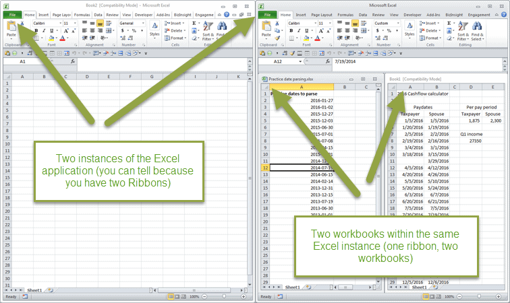Open Calibri font dropdown in right Excel window

pos(315,23)
